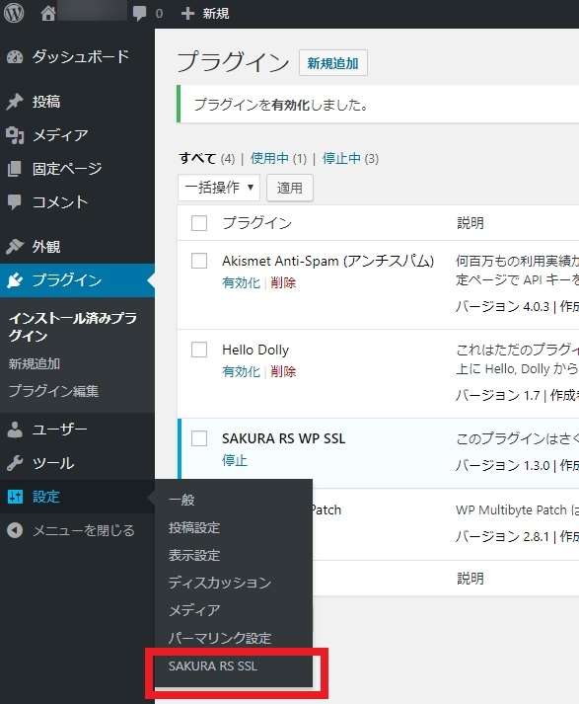Check the Akismet Anti-Spam checkbox
This screenshot has height=704, width=579.
pyautogui.click(x=198, y=261)
